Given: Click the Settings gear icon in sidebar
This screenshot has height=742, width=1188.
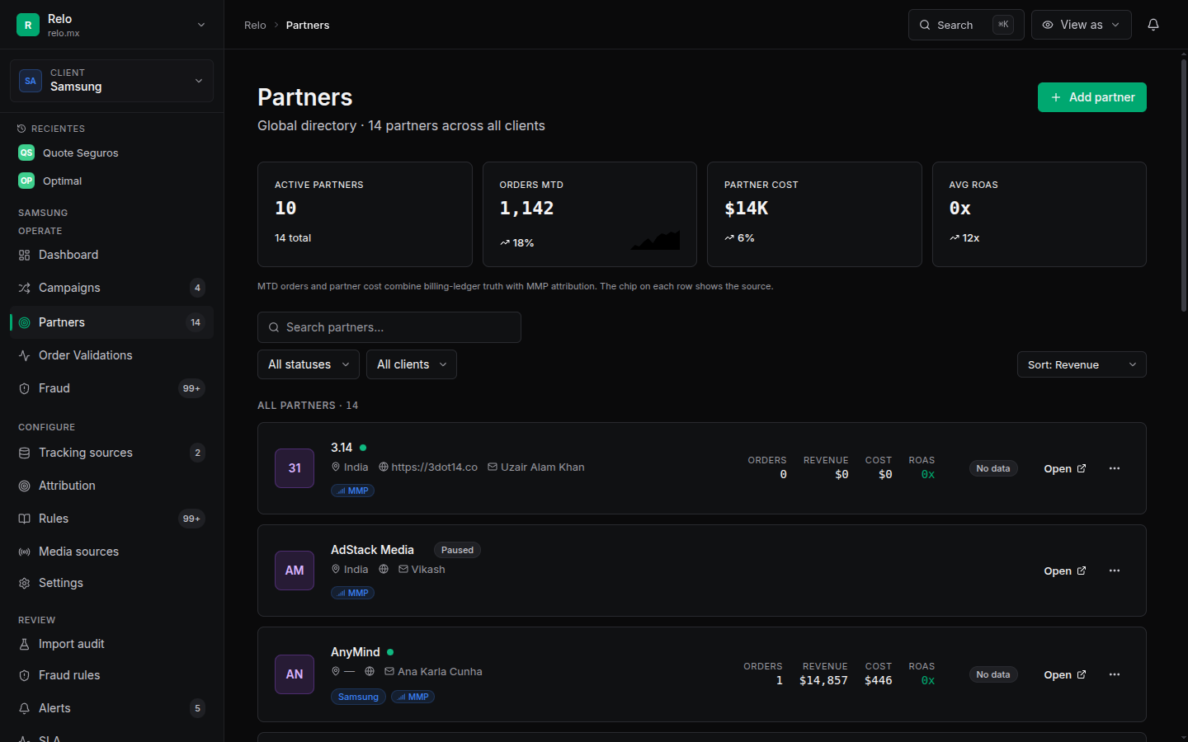Looking at the screenshot, I should point(24,583).
